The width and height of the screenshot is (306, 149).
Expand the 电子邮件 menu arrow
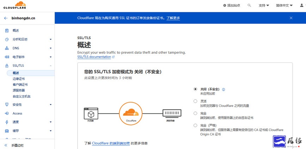(x=50, y=57)
